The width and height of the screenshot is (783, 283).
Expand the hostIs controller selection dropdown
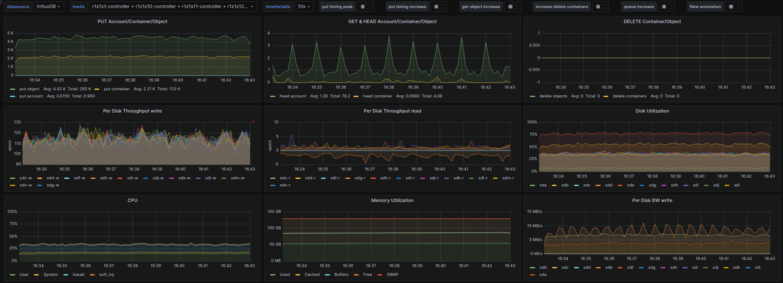coord(173,7)
